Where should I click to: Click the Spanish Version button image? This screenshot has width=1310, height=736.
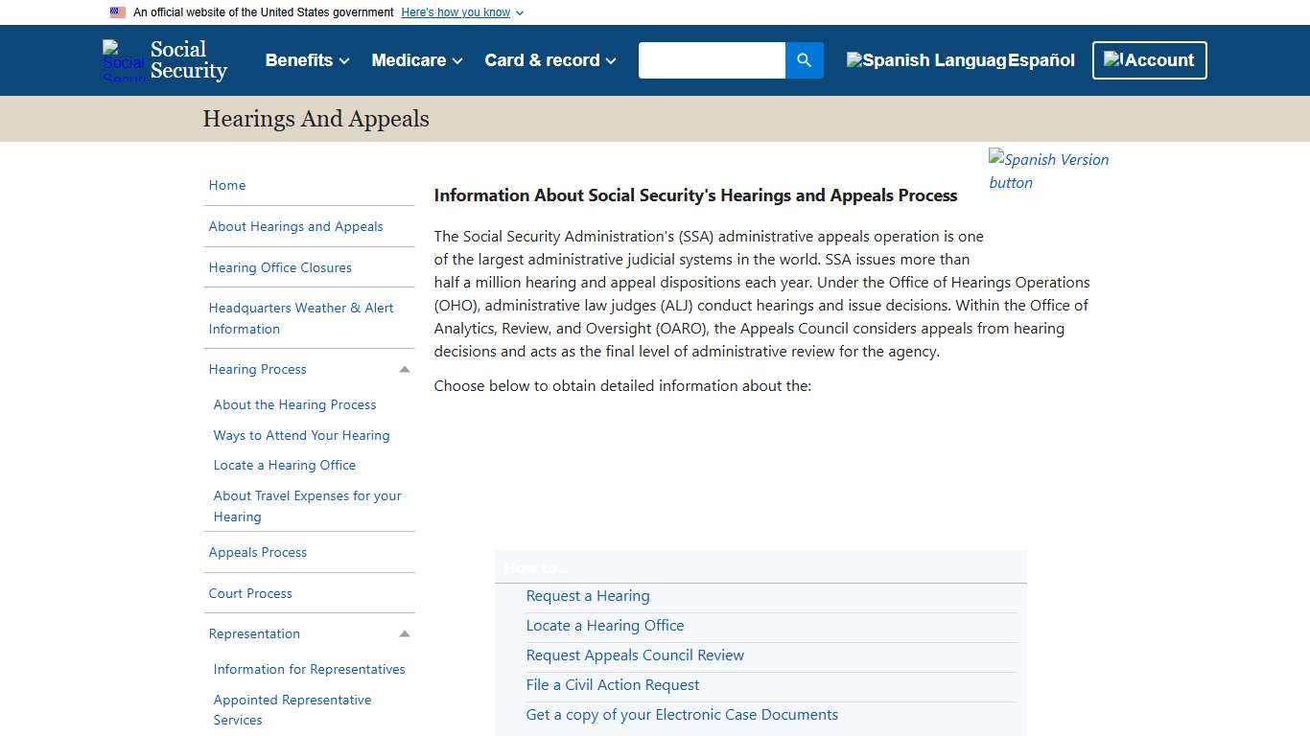(x=1048, y=171)
